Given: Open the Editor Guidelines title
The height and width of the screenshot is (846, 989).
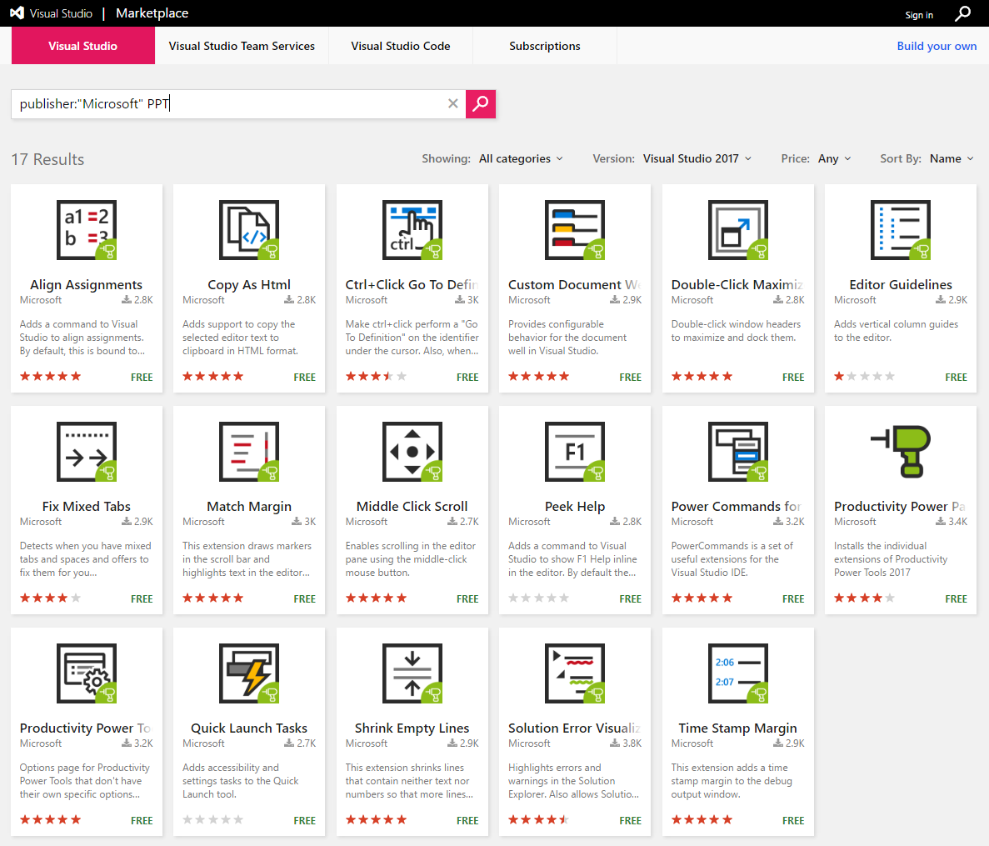Looking at the screenshot, I should pyautogui.click(x=901, y=284).
